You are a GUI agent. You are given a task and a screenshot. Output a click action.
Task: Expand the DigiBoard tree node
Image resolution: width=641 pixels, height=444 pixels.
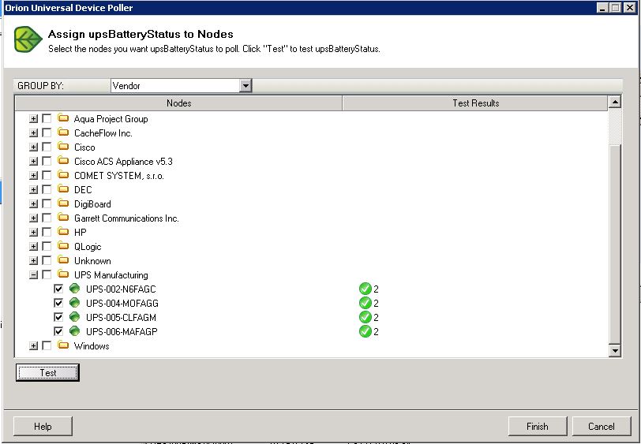click(33, 203)
